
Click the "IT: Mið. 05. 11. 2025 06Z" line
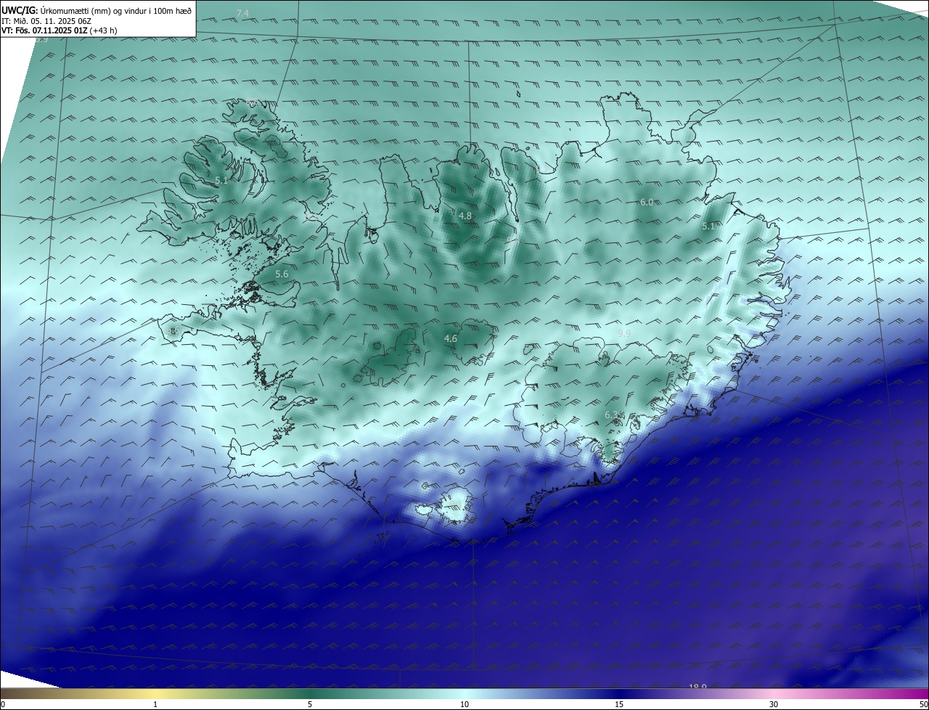(46, 20)
